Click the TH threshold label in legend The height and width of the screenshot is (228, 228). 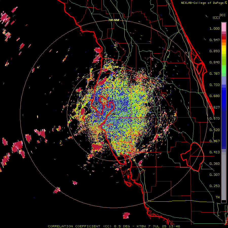(218, 197)
